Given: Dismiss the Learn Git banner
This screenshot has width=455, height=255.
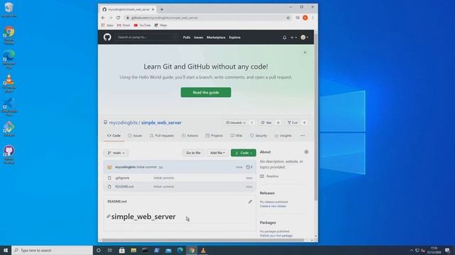Looking at the screenshot, I should 305,52.
